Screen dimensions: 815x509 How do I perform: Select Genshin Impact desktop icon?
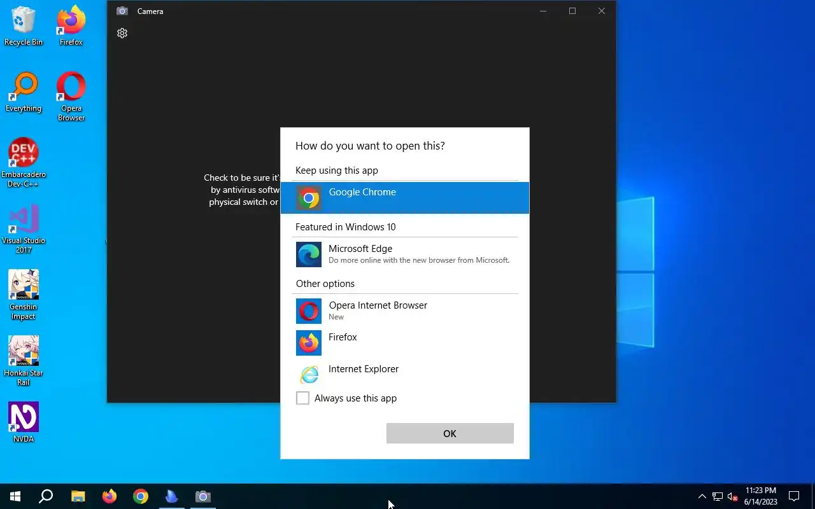click(x=24, y=295)
